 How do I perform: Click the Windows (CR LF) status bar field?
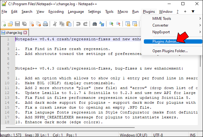click(x=135, y=135)
